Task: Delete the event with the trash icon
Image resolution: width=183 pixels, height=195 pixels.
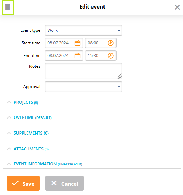Action: (x=8, y=7)
